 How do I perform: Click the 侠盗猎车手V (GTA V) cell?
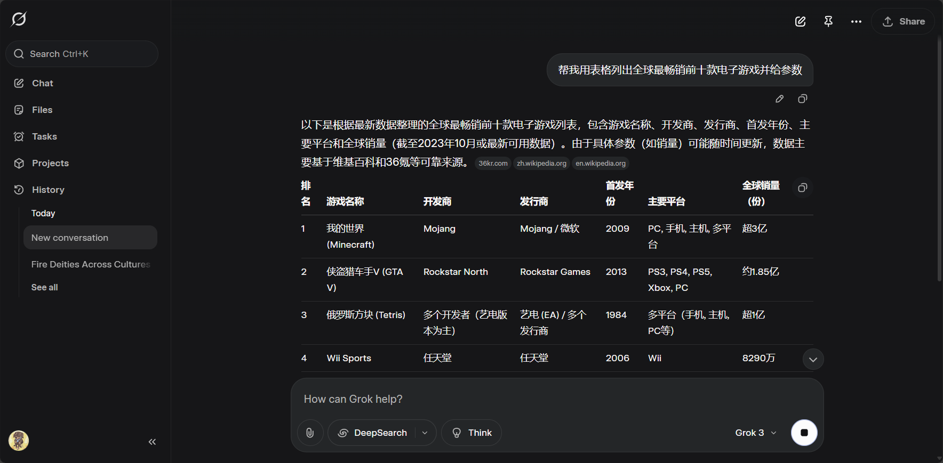click(x=365, y=280)
